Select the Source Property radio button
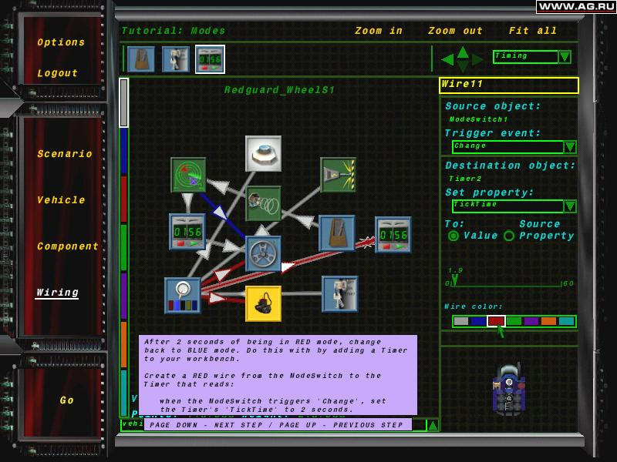 tap(509, 236)
